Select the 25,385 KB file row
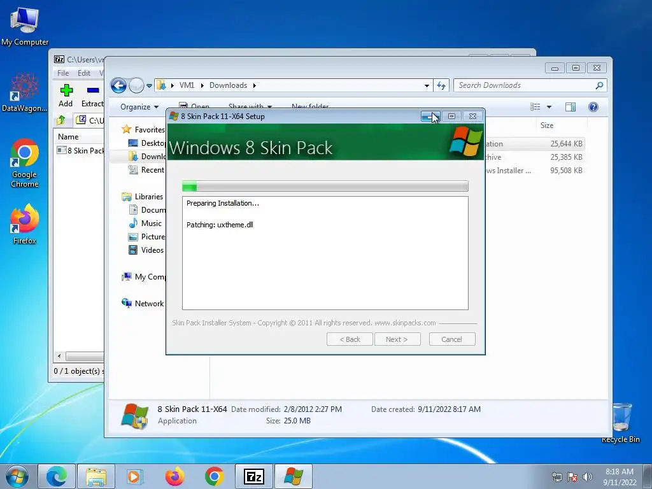 pos(534,157)
